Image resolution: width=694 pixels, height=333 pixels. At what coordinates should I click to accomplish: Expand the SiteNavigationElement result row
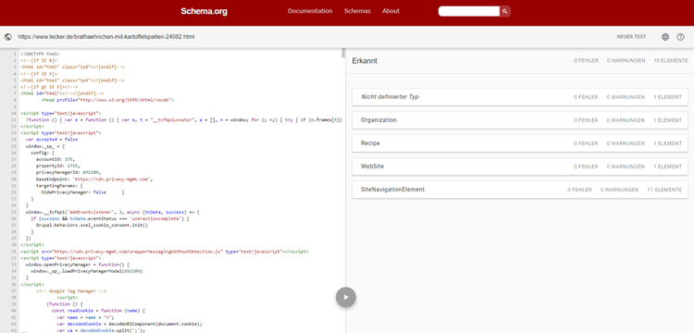tap(520, 190)
